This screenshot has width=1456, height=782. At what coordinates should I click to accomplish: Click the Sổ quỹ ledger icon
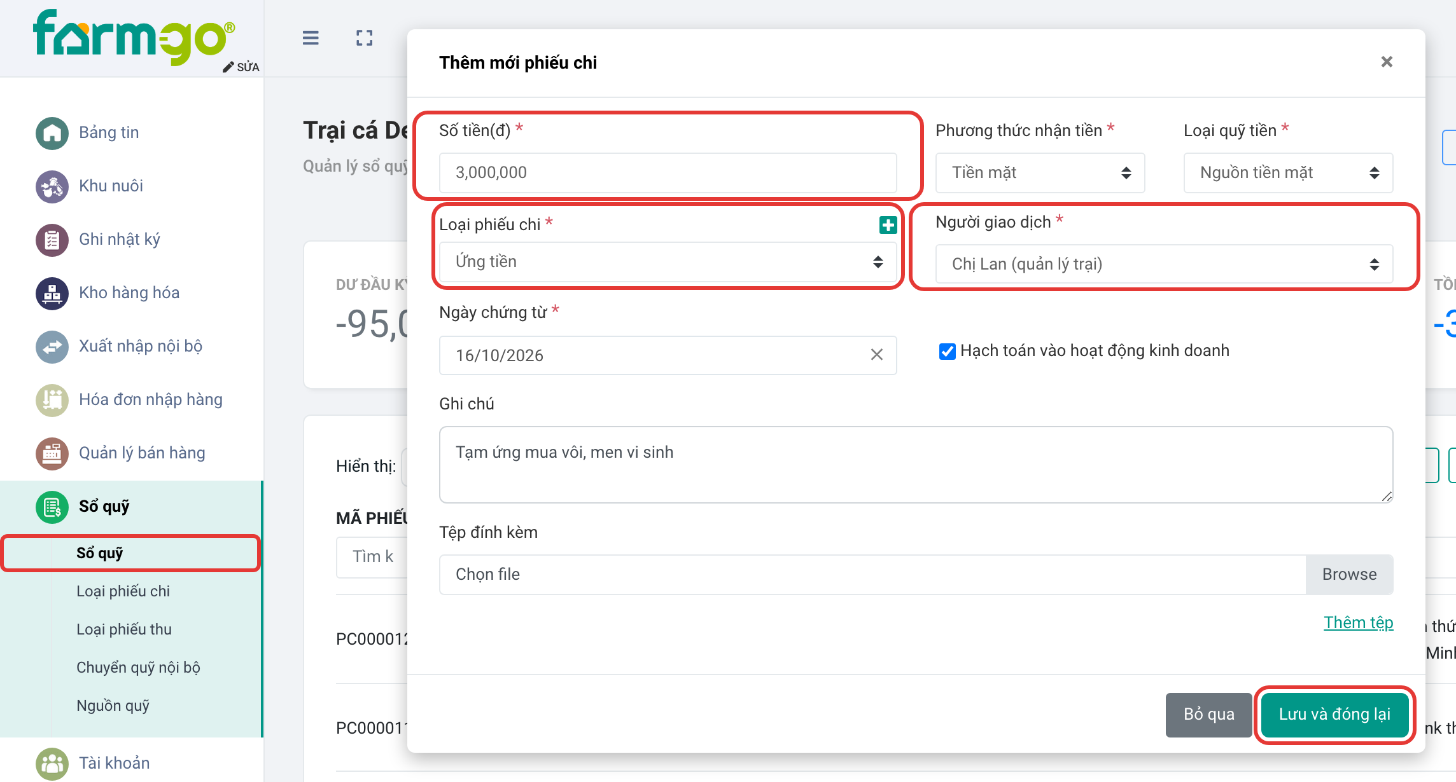[52, 507]
